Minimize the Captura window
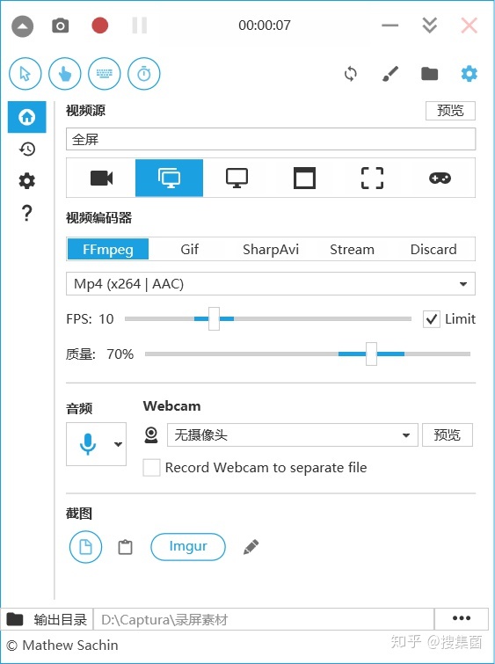The height and width of the screenshot is (664, 495). [x=390, y=26]
